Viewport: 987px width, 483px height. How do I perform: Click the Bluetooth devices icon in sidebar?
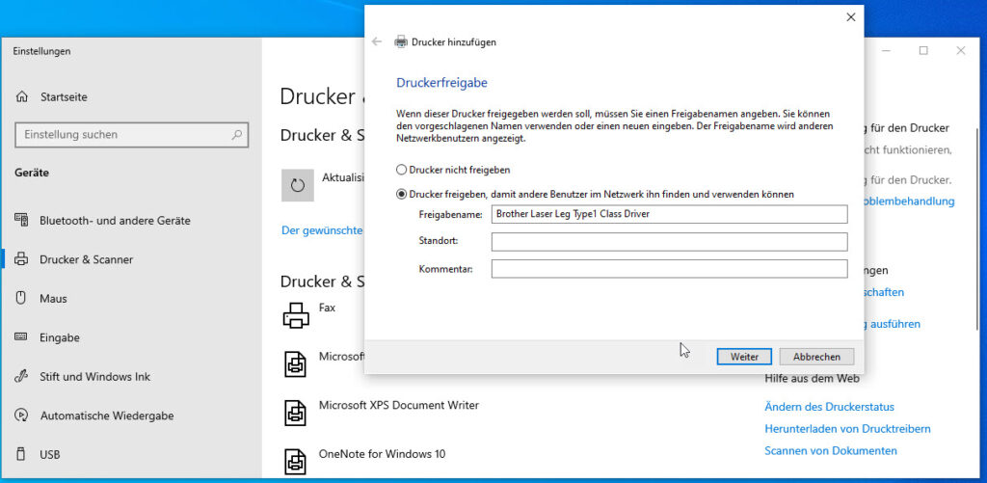tap(21, 221)
